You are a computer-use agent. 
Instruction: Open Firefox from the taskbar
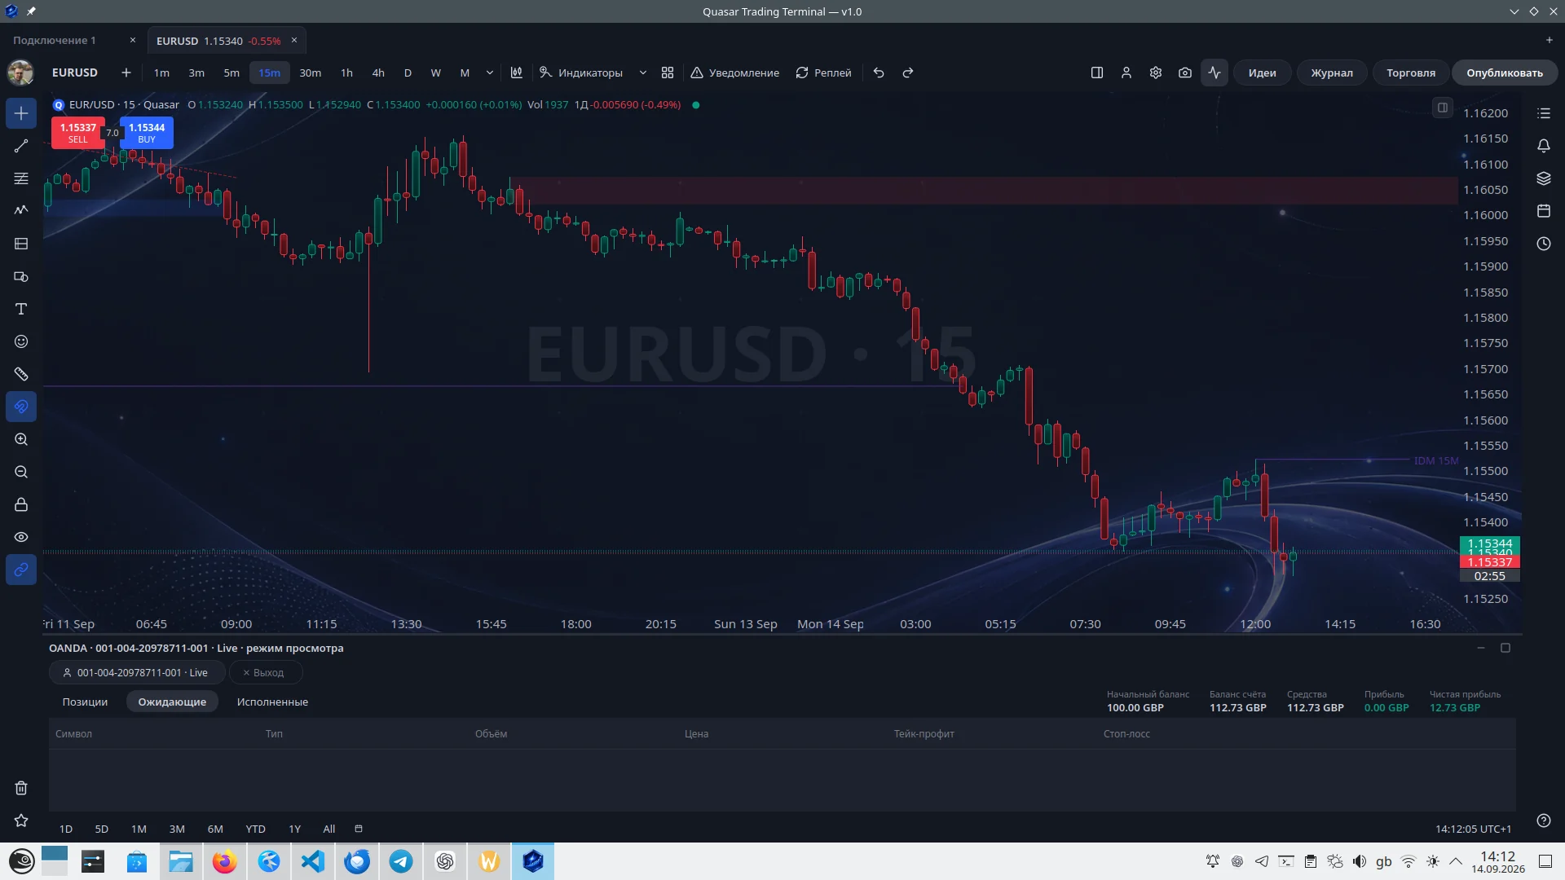(225, 861)
